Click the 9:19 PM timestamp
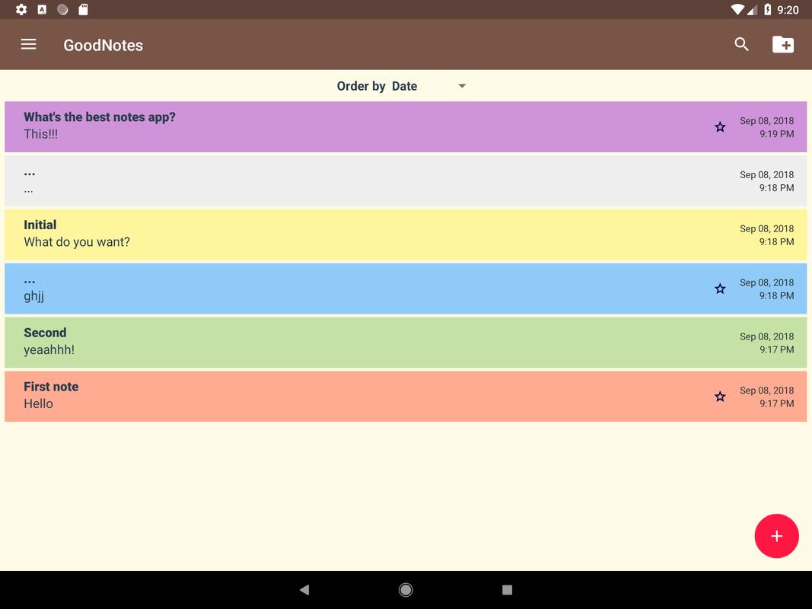 click(x=776, y=134)
